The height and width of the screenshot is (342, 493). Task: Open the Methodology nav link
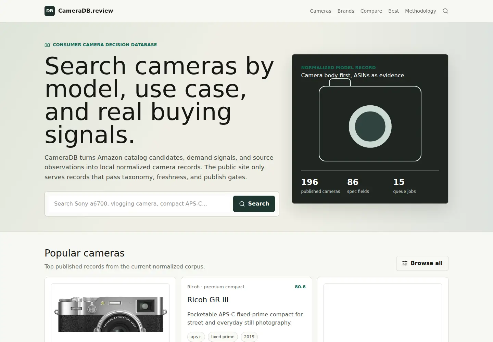click(420, 11)
